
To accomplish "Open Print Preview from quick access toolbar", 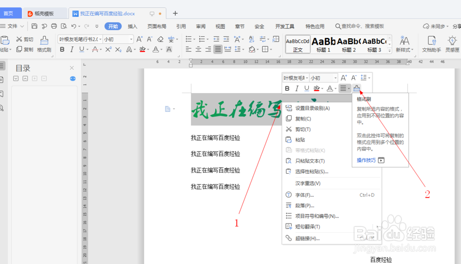I will pyautogui.click(x=64, y=26).
